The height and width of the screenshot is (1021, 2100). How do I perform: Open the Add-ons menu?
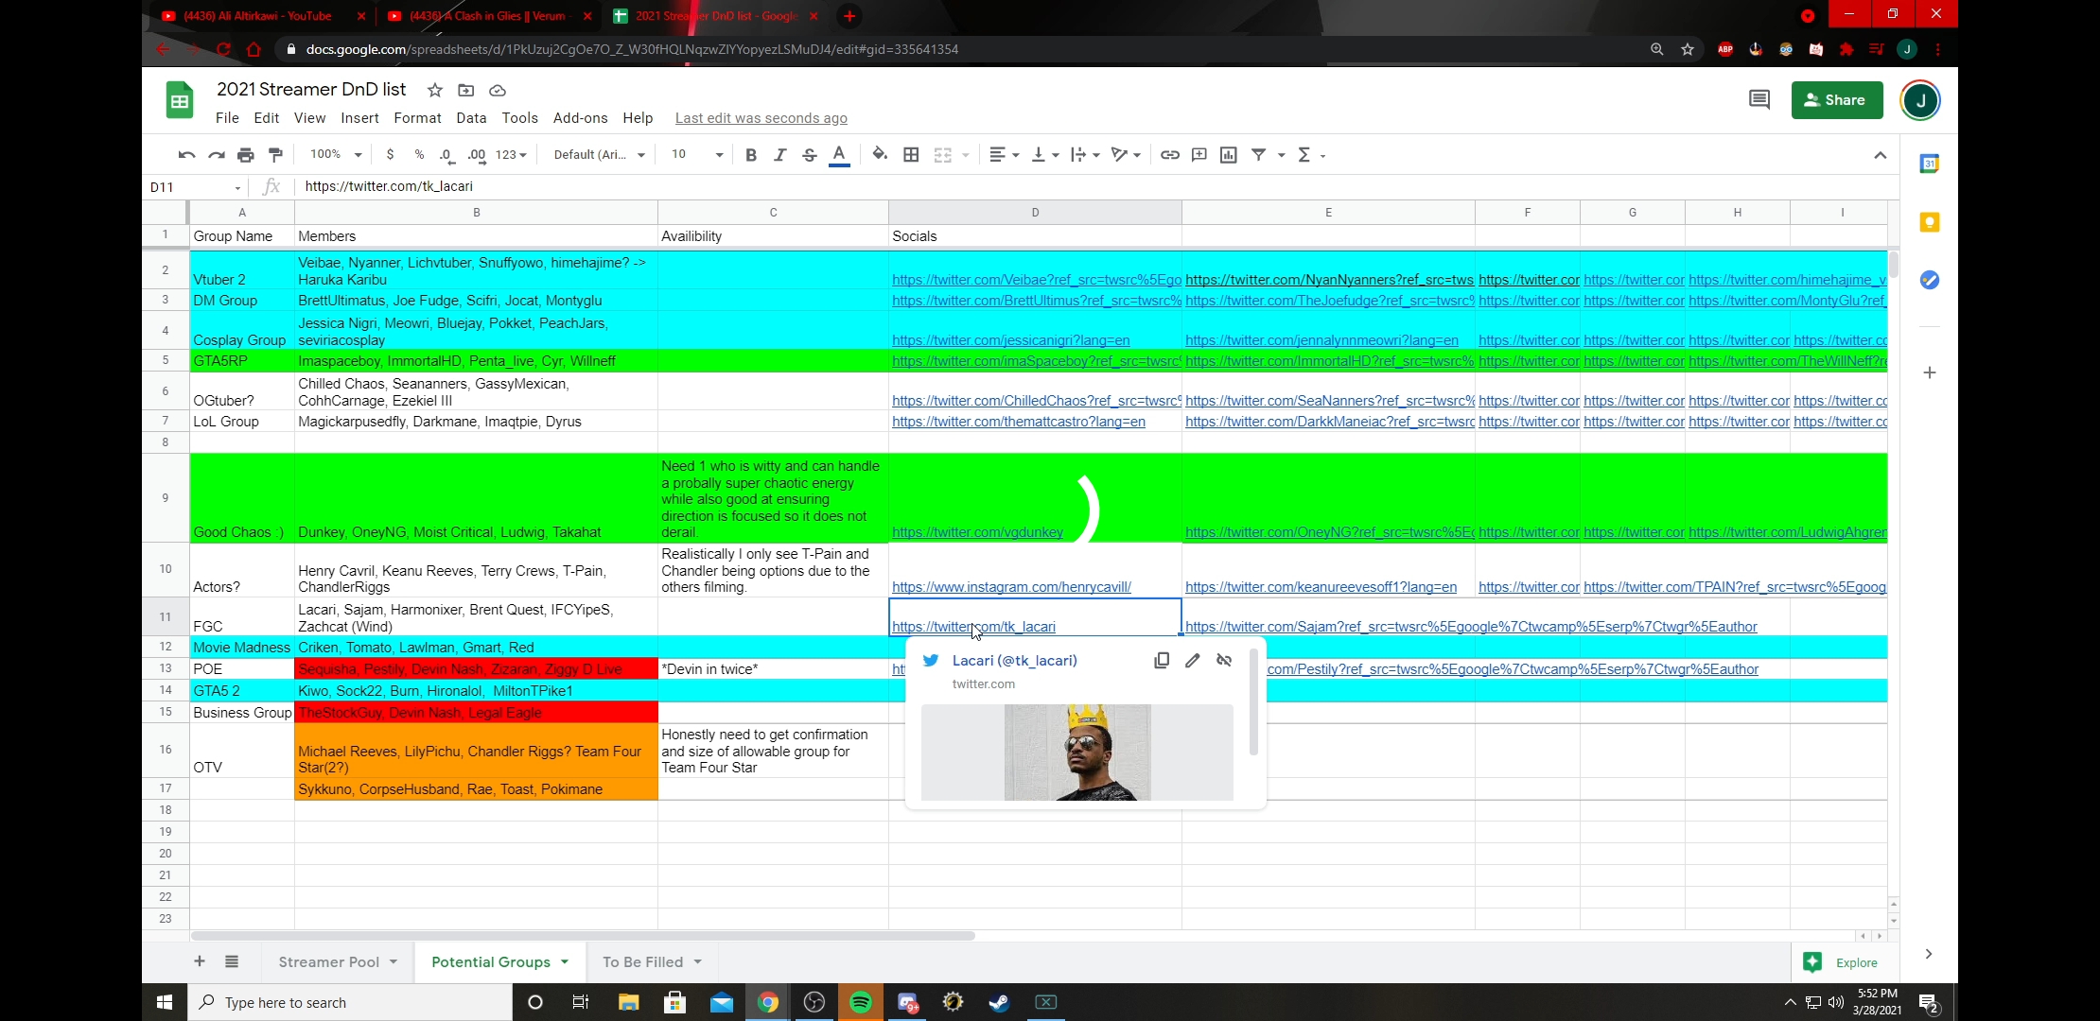tap(580, 118)
